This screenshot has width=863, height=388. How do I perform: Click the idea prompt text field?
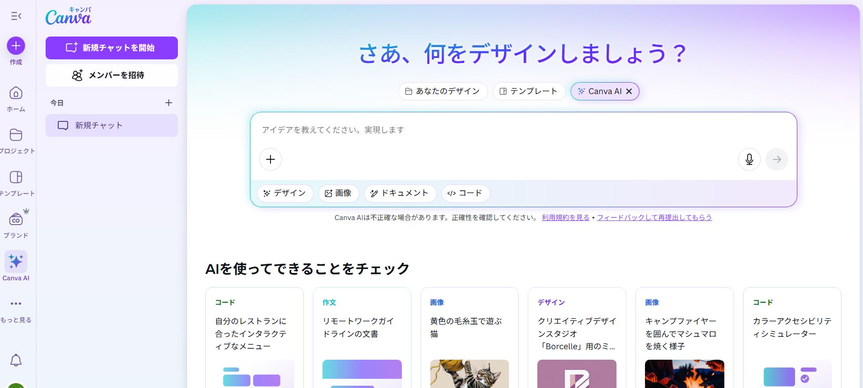(523, 130)
